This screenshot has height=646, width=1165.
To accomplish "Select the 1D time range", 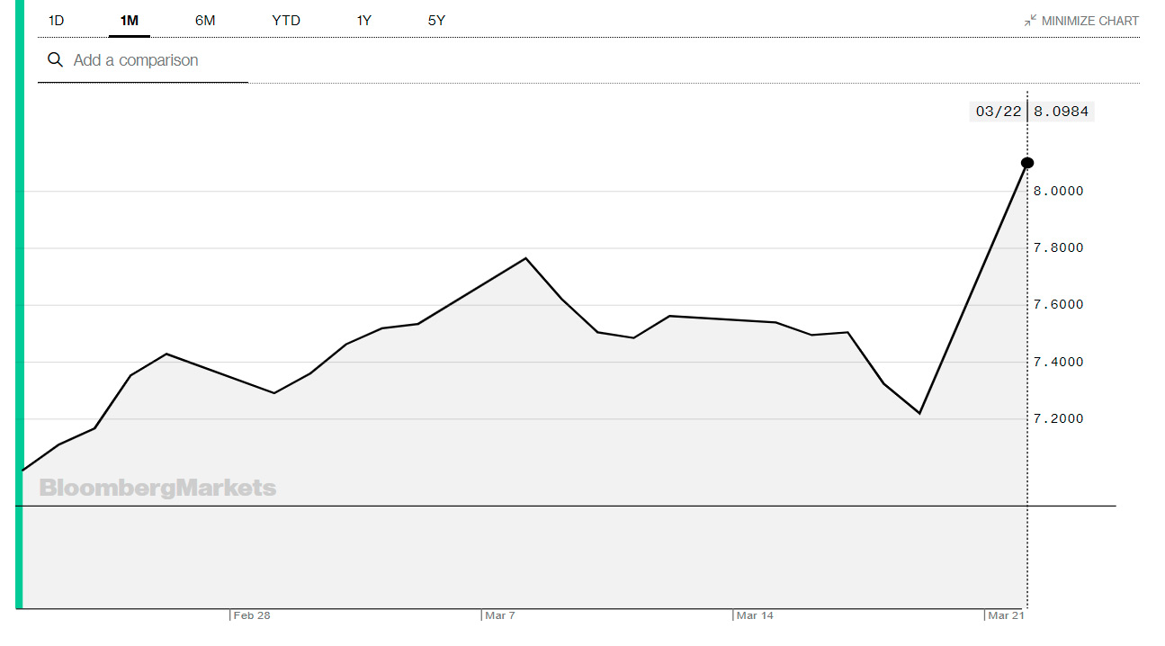I will pyautogui.click(x=56, y=20).
